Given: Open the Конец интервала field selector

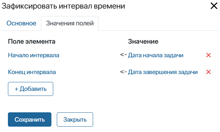Looking at the screenshot, I should click(x=32, y=72).
